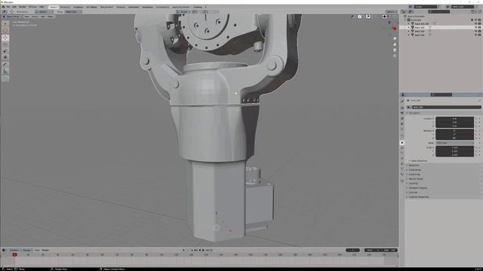This screenshot has height=271, width=483.
Task: Open World properties tab
Action: [x=402, y=129]
